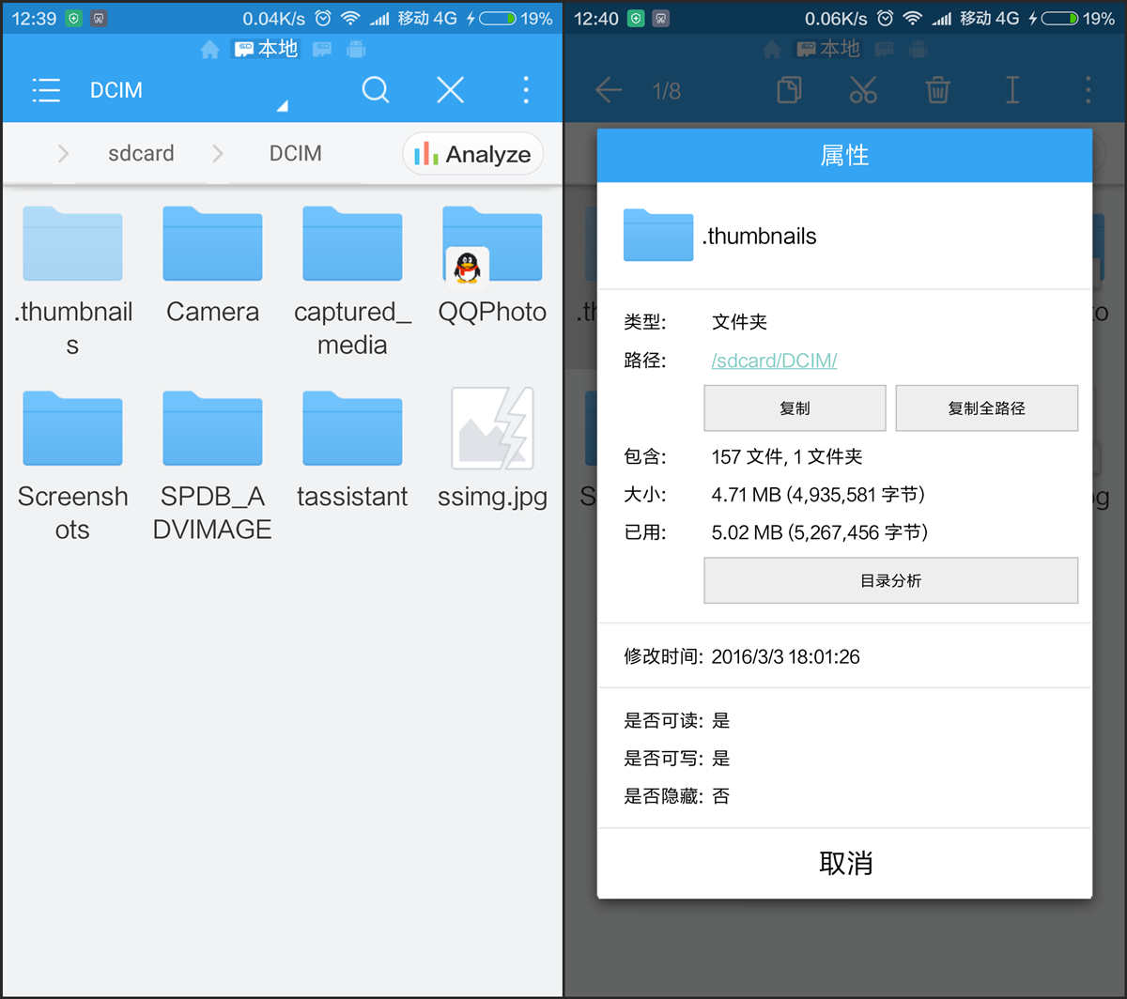Open the three-dot overflow menu in DCIM toolbar
This screenshot has height=999, width=1127.
[526, 90]
